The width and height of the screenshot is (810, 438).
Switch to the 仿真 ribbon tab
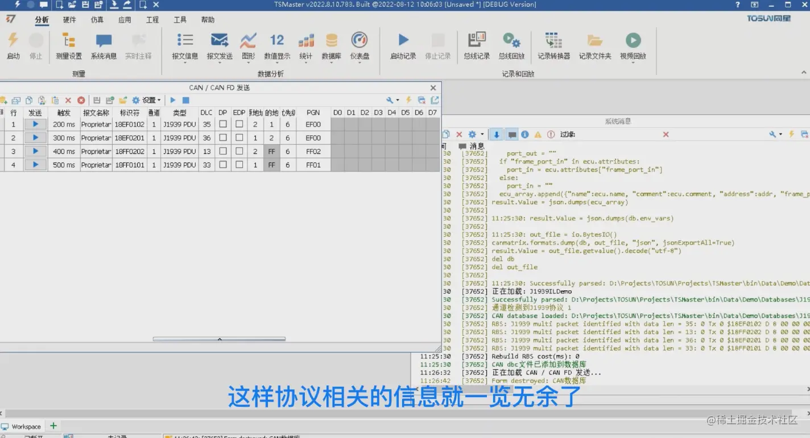coord(97,20)
